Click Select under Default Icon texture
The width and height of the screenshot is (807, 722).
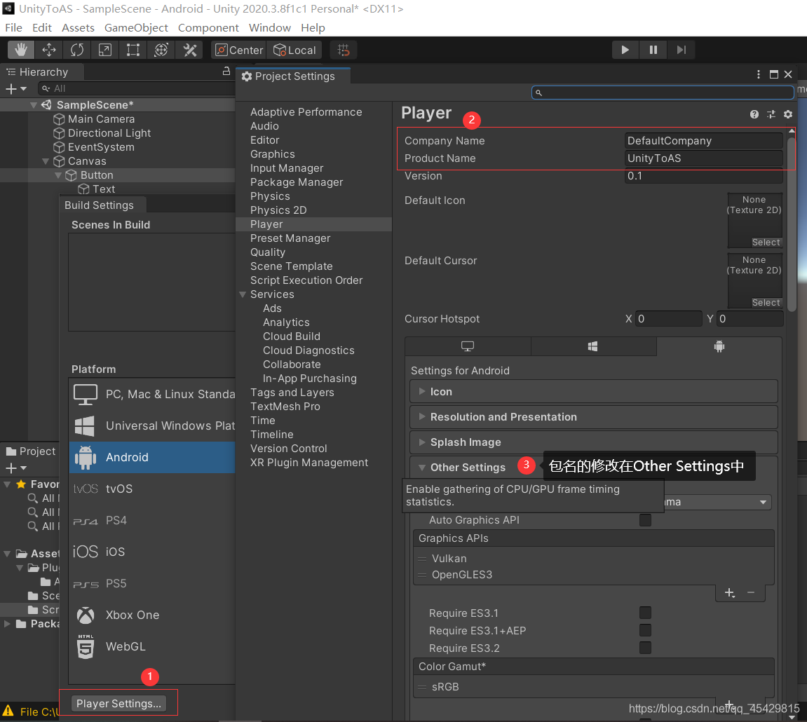766,243
